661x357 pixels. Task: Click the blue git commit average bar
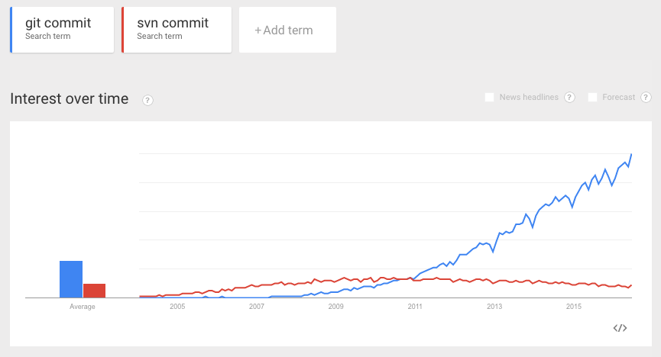pos(71,279)
